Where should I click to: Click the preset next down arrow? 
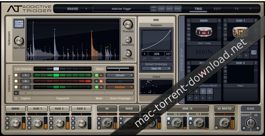coord(154,10)
